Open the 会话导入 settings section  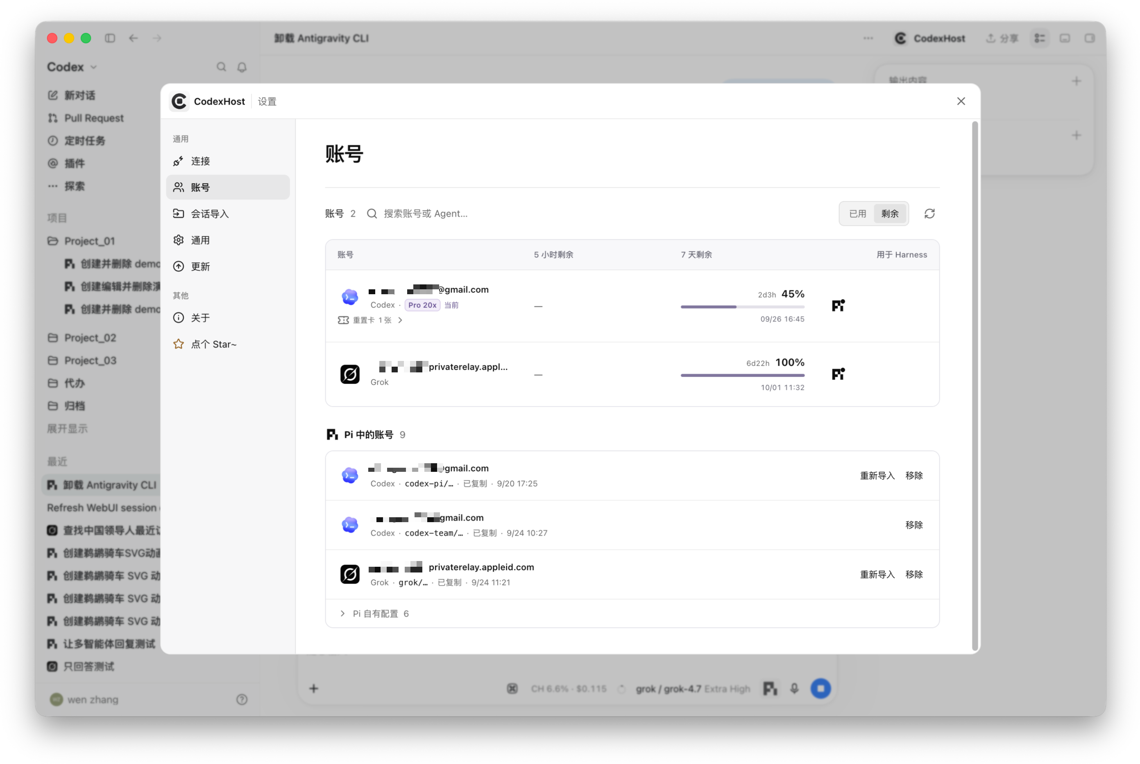pos(228,214)
